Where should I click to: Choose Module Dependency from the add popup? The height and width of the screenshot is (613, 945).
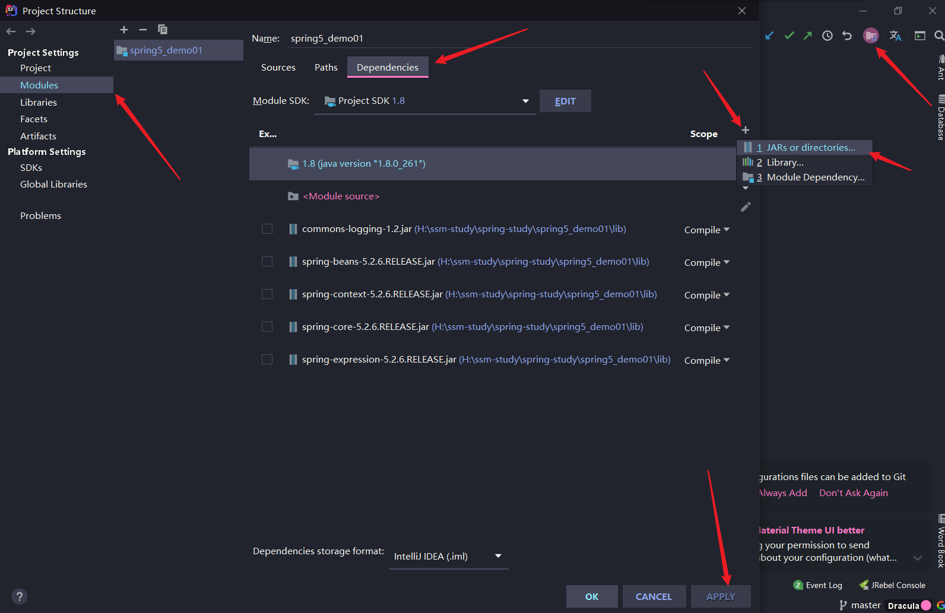[805, 177]
